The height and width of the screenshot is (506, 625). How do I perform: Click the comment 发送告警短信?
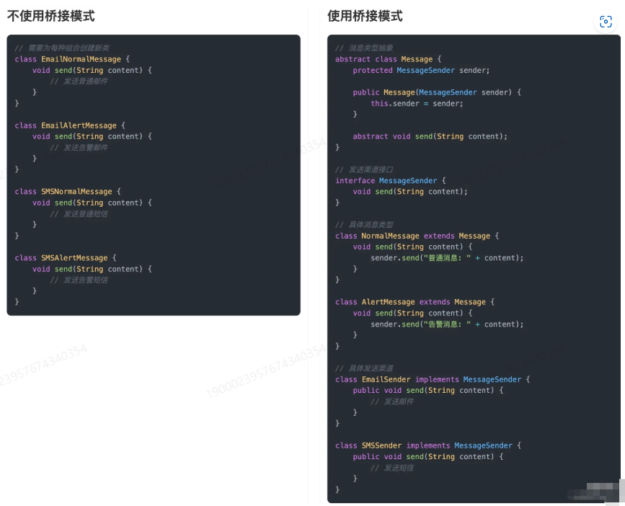pos(79,280)
